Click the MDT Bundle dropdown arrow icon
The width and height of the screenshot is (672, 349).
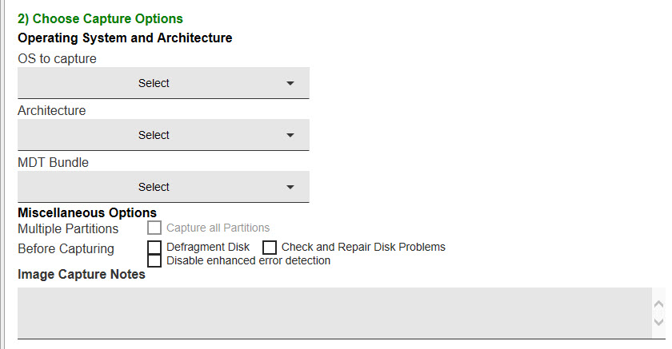point(290,187)
